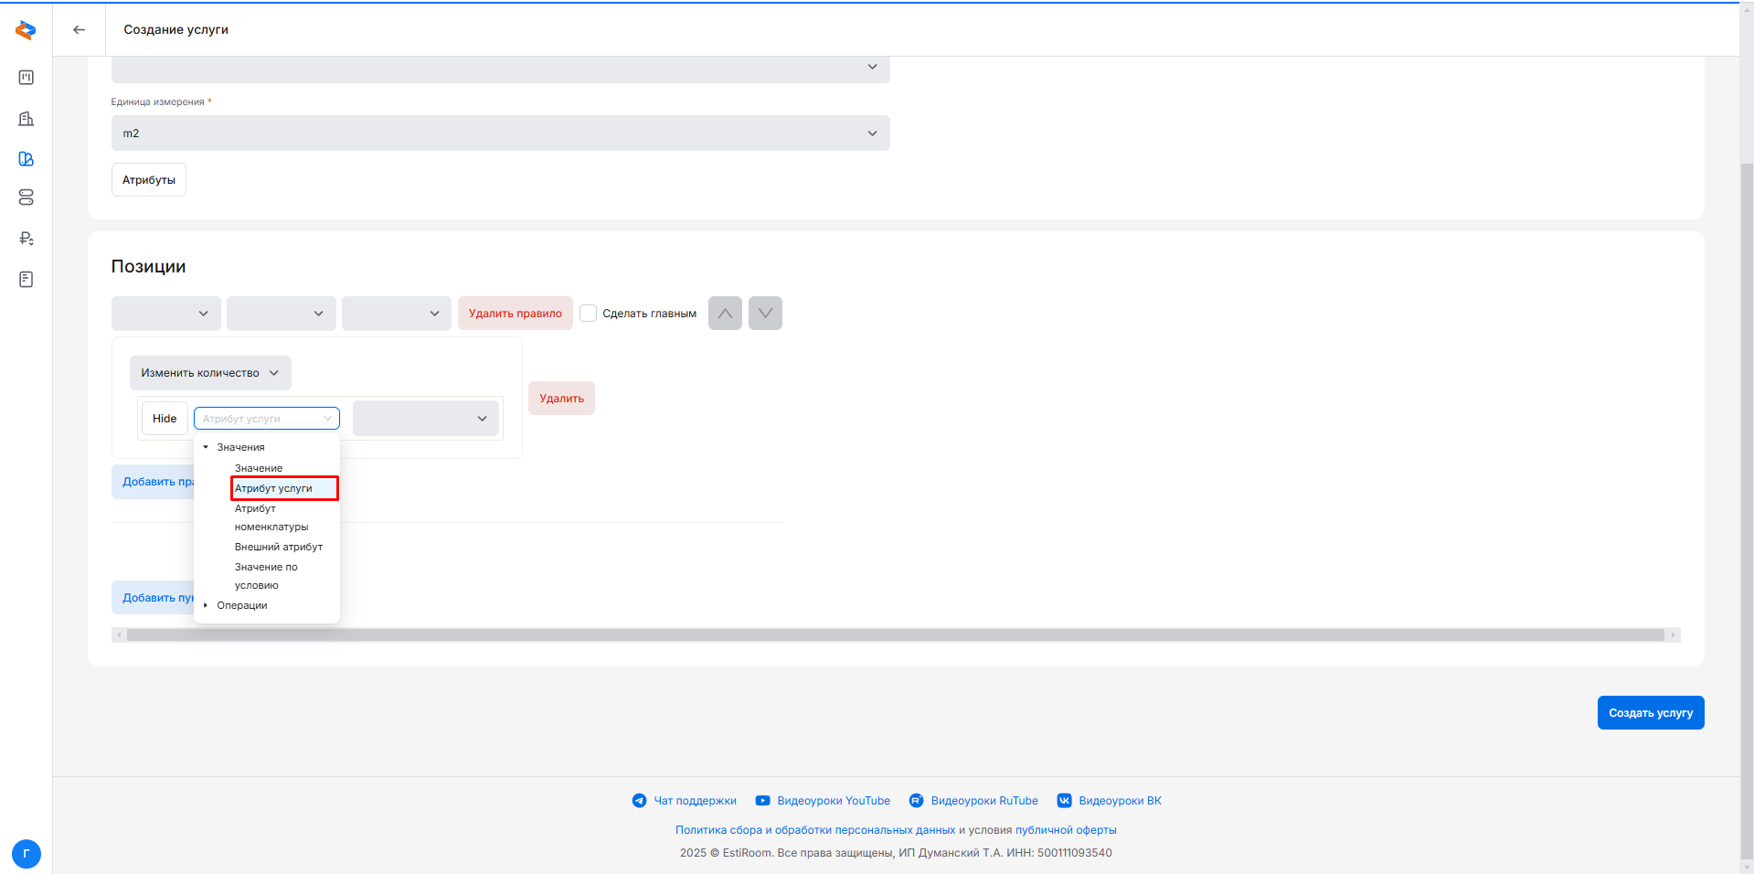Open the document sidebar icon

pos(27,279)
